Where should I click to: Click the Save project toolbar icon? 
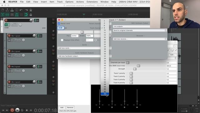[12, 10]
